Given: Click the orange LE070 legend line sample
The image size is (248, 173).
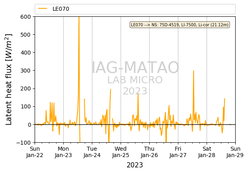Looking at the screenshot, I should click(x=43, y=8).
